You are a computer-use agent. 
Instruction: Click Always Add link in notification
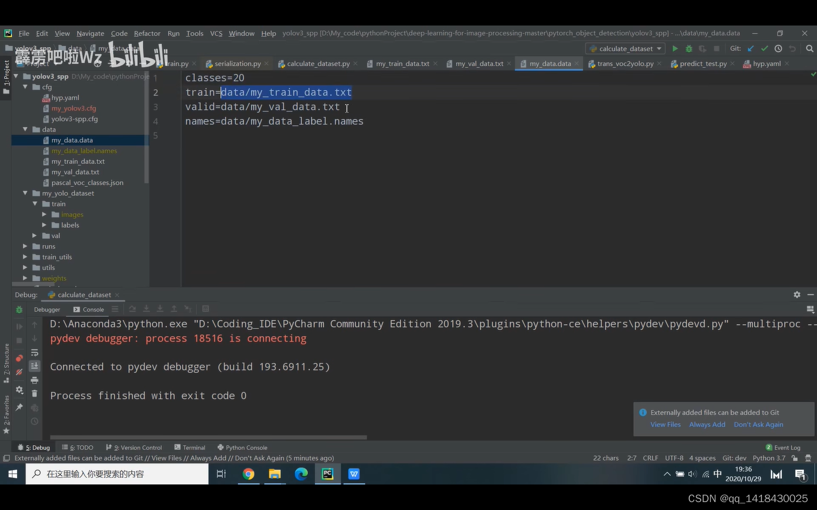[707, 424]
